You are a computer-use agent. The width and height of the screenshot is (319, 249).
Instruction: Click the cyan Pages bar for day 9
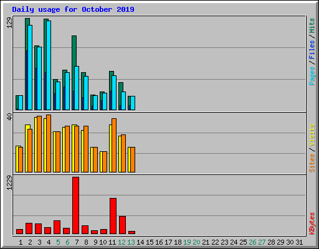[x=95, y=103]
